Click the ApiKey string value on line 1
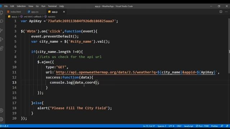The height and width of the screenshot is (129, 230). (81, 21)
